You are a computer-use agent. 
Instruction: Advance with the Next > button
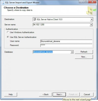pos(59,94)
